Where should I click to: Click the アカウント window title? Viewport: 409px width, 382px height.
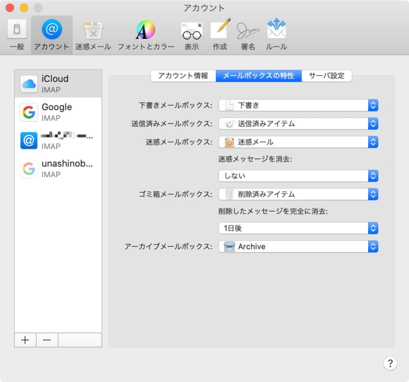point(204,8)
